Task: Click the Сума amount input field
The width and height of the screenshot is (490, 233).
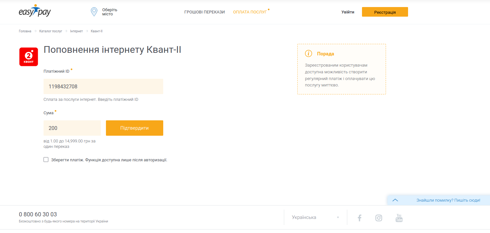Action: pyautogui.click(x=72, y=128)
